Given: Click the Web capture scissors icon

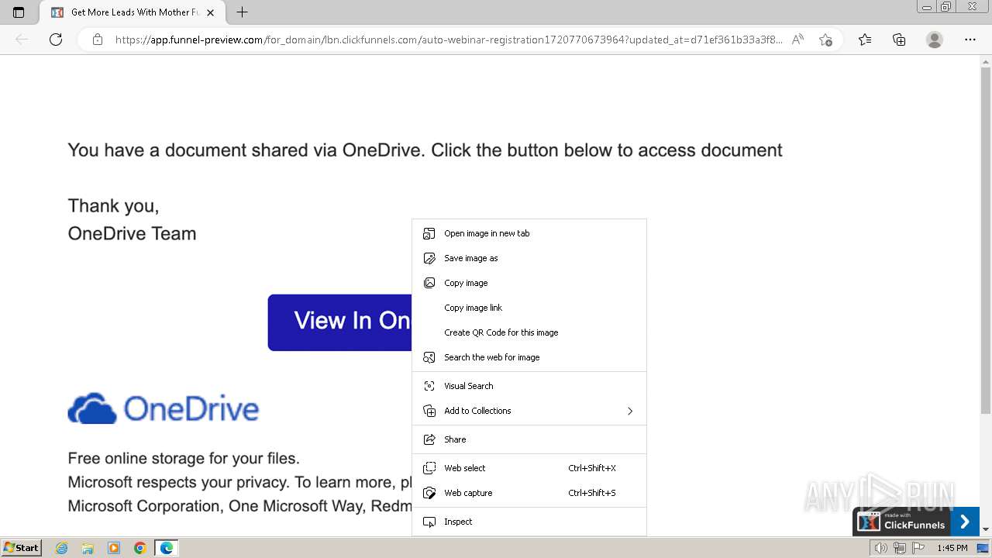Looking at the screenshot, I should pos(429,493).
